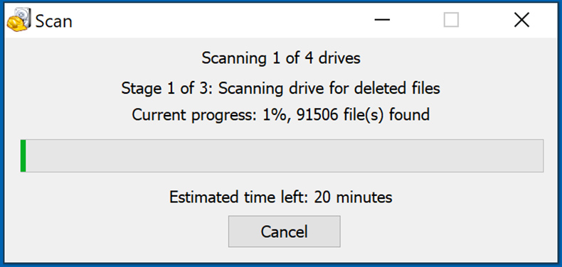The image size is (562, 267).
Task: Click the word "deleted" in stage line
Action: point(379,88)
